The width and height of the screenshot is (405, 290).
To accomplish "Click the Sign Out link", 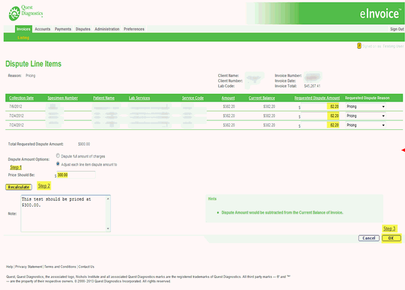I will pos(397,29).
